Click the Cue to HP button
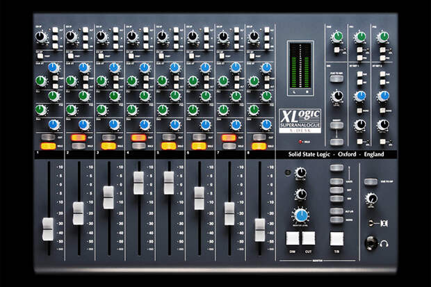431x287 pixels. click(371, 181)
